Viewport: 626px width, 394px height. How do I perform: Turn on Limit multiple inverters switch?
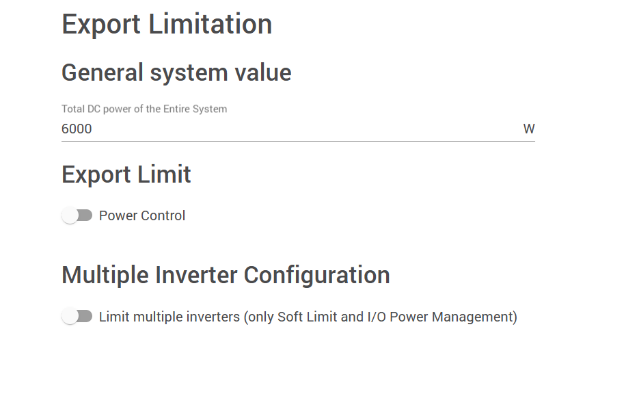tap(77, 316)
